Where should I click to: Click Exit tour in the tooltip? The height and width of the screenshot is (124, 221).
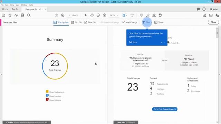click(x=133, y=42)
